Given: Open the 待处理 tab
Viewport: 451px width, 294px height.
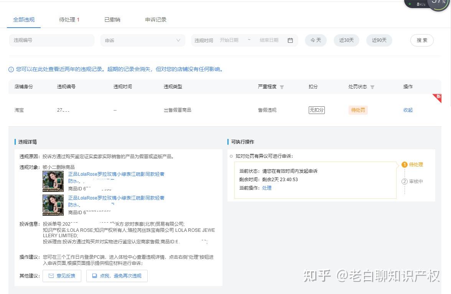Looking at the screenshot, I should [x=69, y=20].
